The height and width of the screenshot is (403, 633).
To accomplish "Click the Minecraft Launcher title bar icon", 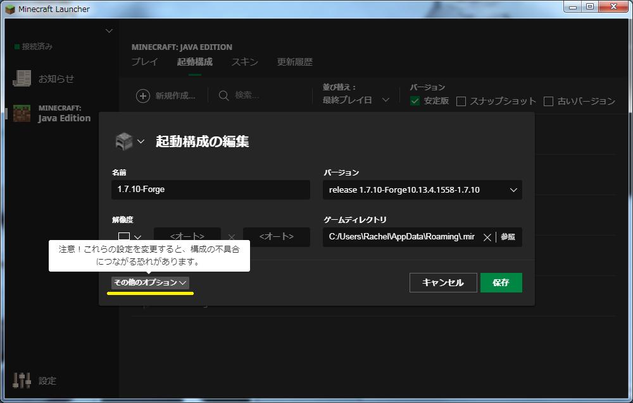I will [9, 9].
